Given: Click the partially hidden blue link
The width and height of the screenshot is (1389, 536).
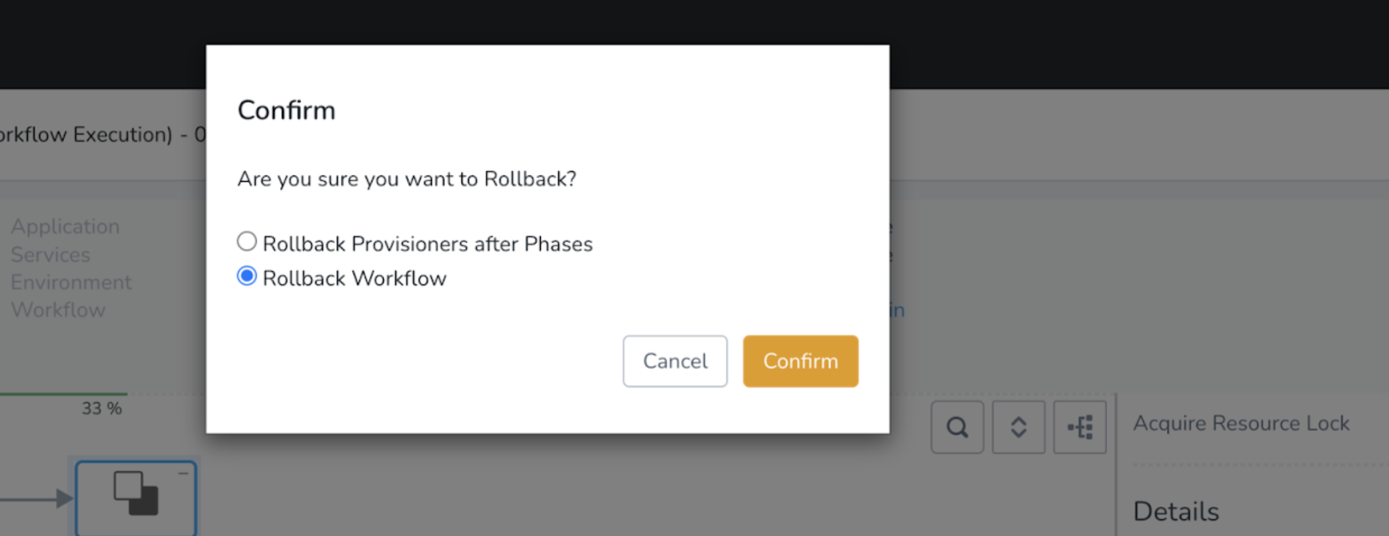Looking at the screenshot, I should tap(897, 310).
